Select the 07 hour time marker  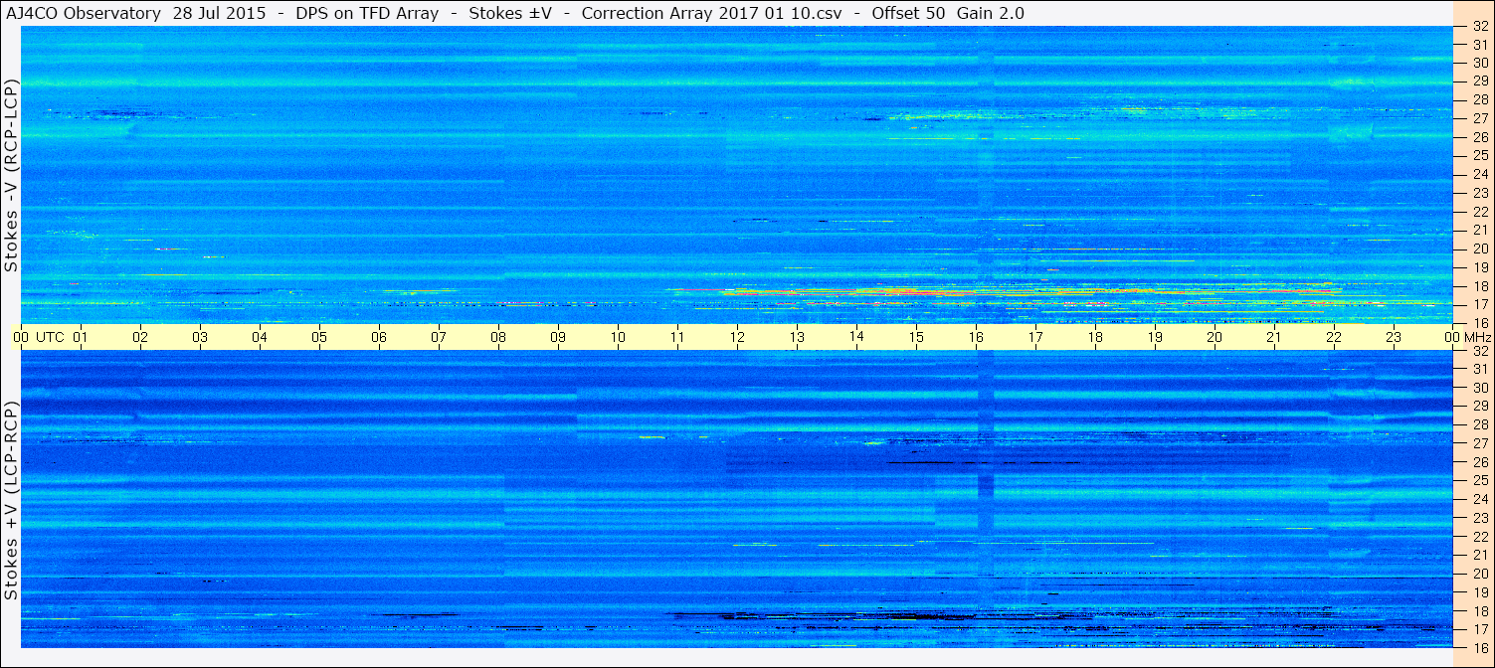coord(439,338)
